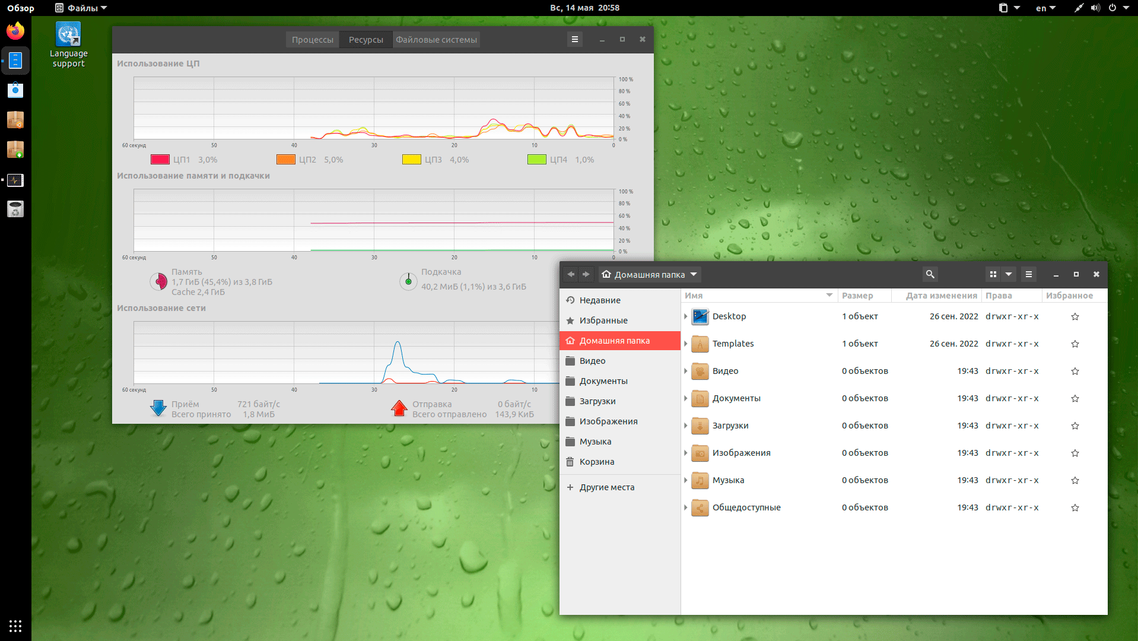The width and height of the screenshot is (1138, 641).
Task: Toggle favorite star for Музыка folder
Action: pos(1075,481)
